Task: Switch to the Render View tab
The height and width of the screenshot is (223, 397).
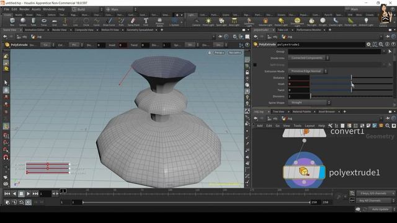Action: (x=60, y=30)
